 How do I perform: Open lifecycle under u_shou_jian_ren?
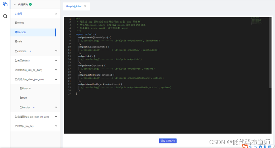25,88
